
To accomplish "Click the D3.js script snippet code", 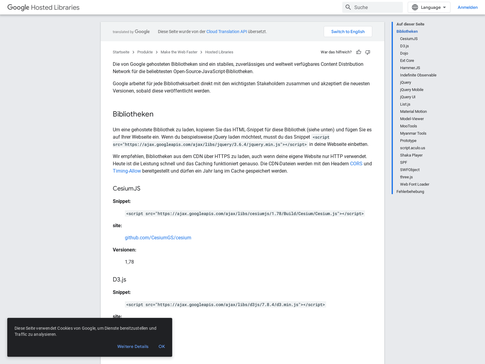I will (x=226, y=305).
